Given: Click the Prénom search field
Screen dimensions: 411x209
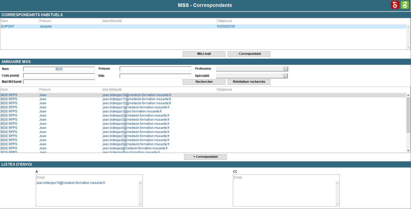Looking at the screenshot, I should pyautogui.click(x=155, y=69).
